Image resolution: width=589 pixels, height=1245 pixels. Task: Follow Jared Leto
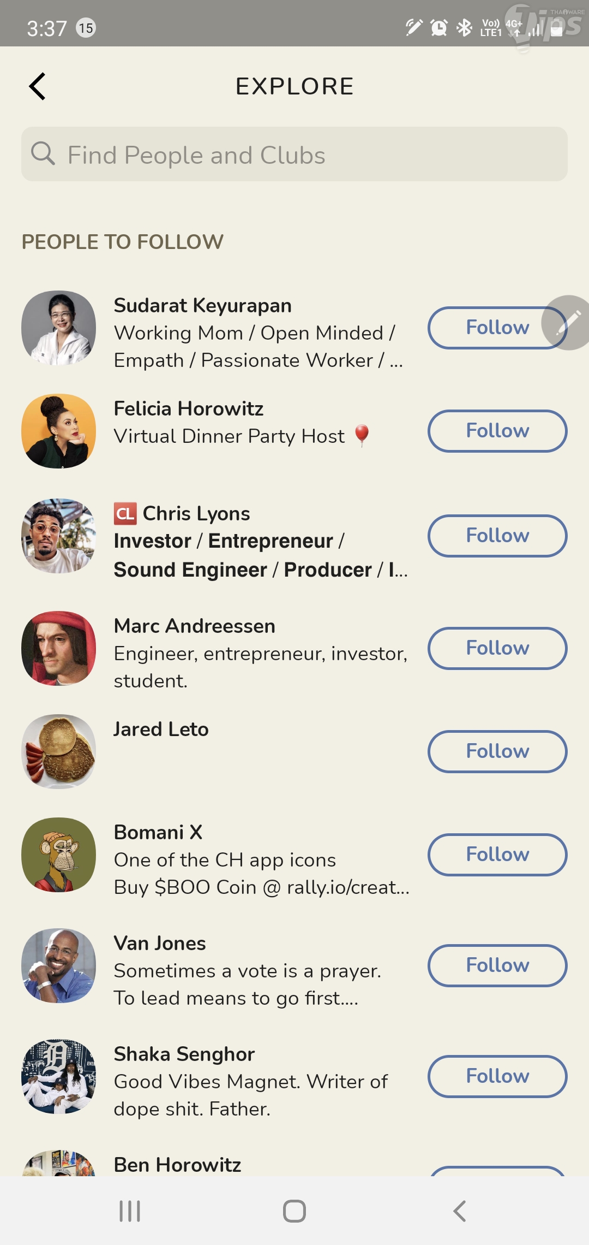(x=497, y=751)
